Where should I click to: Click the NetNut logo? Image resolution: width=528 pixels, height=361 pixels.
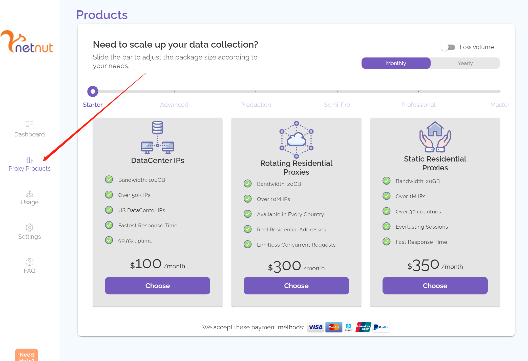(27, 42)
